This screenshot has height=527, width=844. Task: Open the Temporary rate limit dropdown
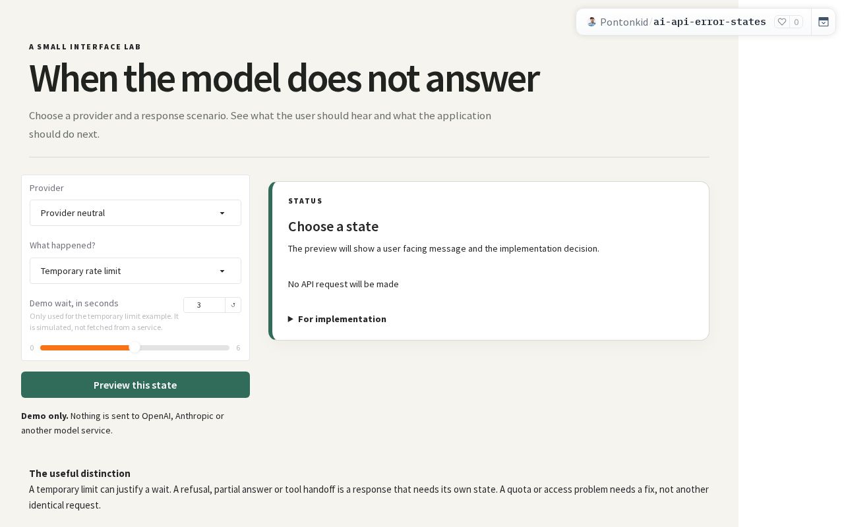(135, 271)
